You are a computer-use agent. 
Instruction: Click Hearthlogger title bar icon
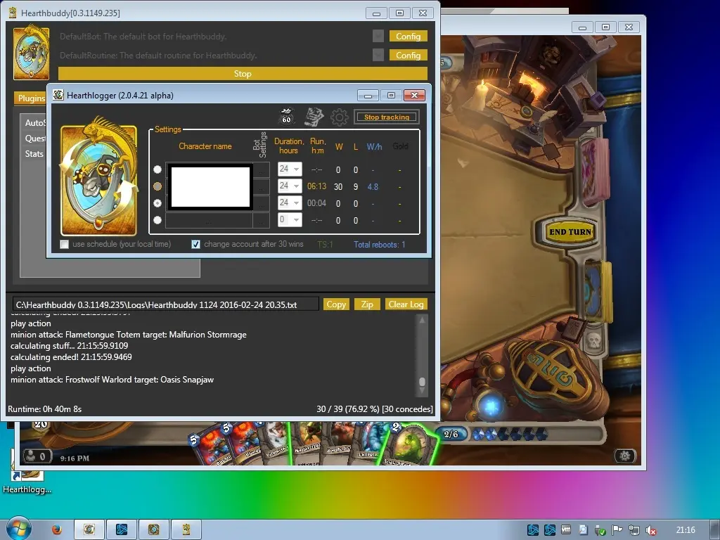(x=58, y=95)
